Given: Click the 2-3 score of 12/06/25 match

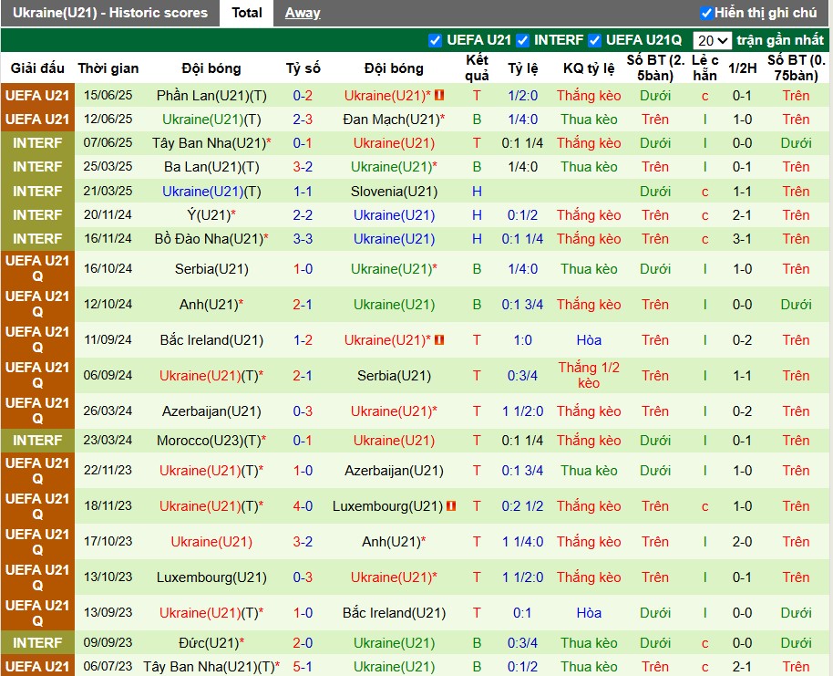Looking at the screenshot, I should [303, 120].
